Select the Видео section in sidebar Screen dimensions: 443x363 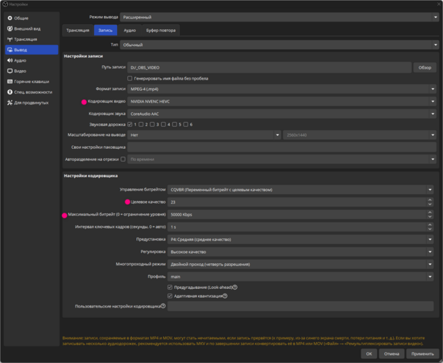click(21, 71)
